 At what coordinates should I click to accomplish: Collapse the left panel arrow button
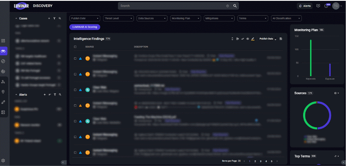tap(63, 162)
